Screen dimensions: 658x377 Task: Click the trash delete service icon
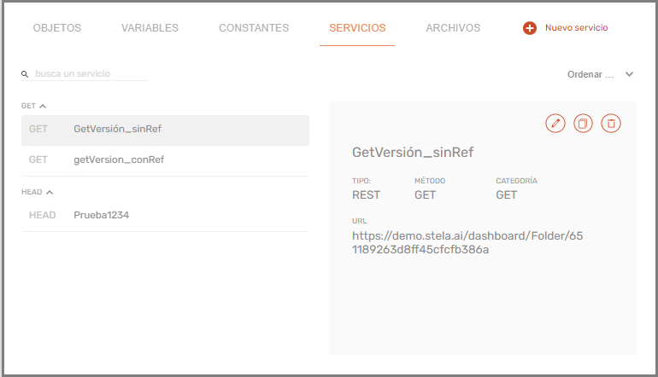611,123
